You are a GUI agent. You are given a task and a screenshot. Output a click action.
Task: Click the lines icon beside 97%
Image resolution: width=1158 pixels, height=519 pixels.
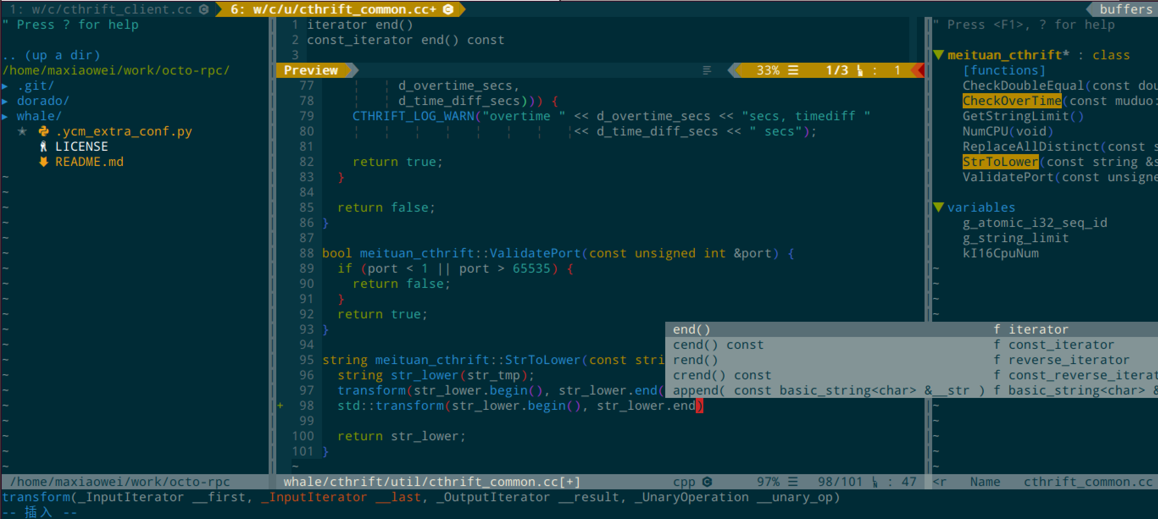pyautogui.click(x=794, y=482)
